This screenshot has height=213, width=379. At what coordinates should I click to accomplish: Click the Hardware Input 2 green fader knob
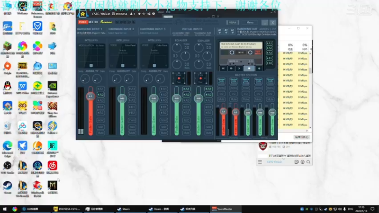pyautogui.click(x=122, y=98)
